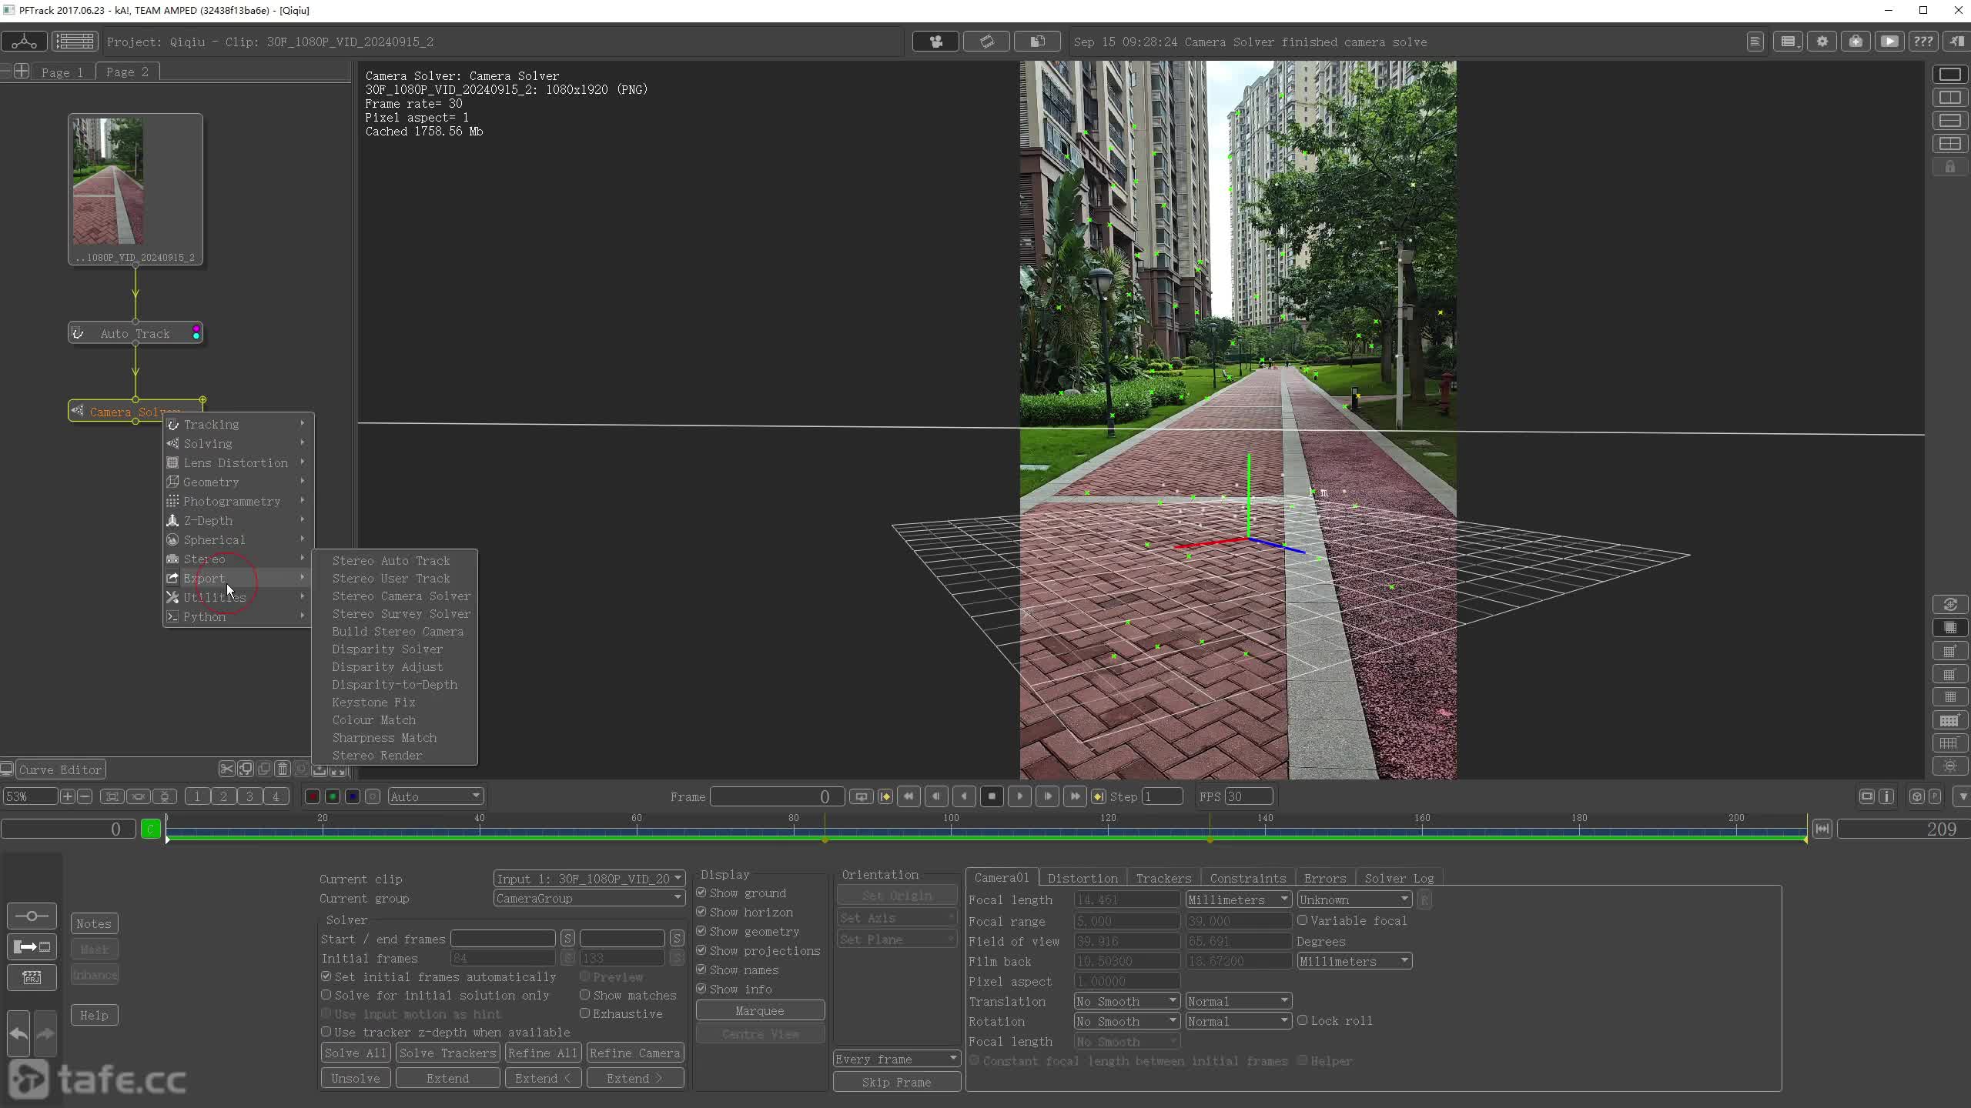
Task: Open the CameraGroup dropdown
Action: click(589, 898)
